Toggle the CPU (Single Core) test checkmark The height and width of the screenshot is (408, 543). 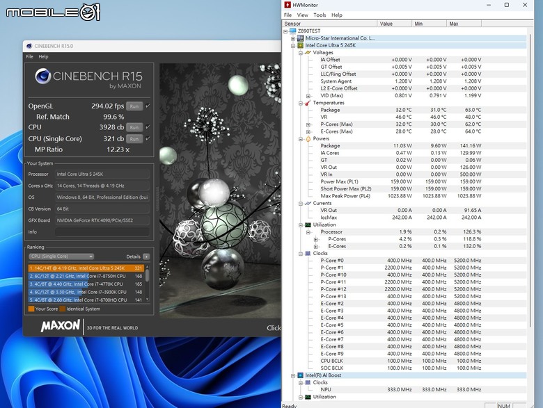coord(148,138)
